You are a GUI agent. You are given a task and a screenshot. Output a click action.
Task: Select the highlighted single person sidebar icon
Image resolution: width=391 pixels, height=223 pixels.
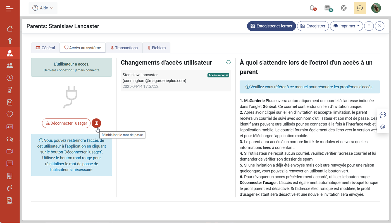10,53
